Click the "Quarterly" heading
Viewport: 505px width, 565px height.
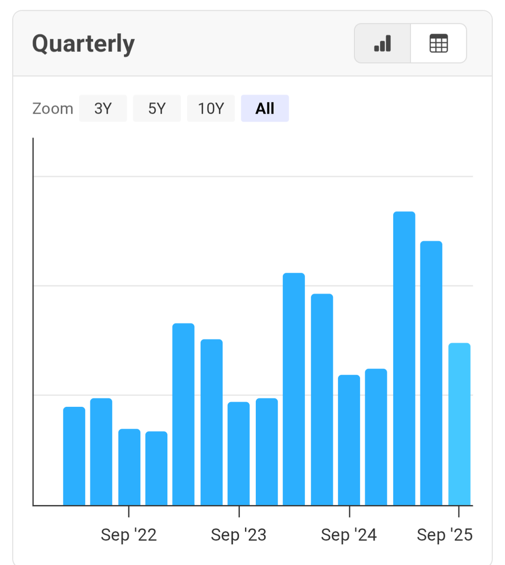click(x=83, y=44)
